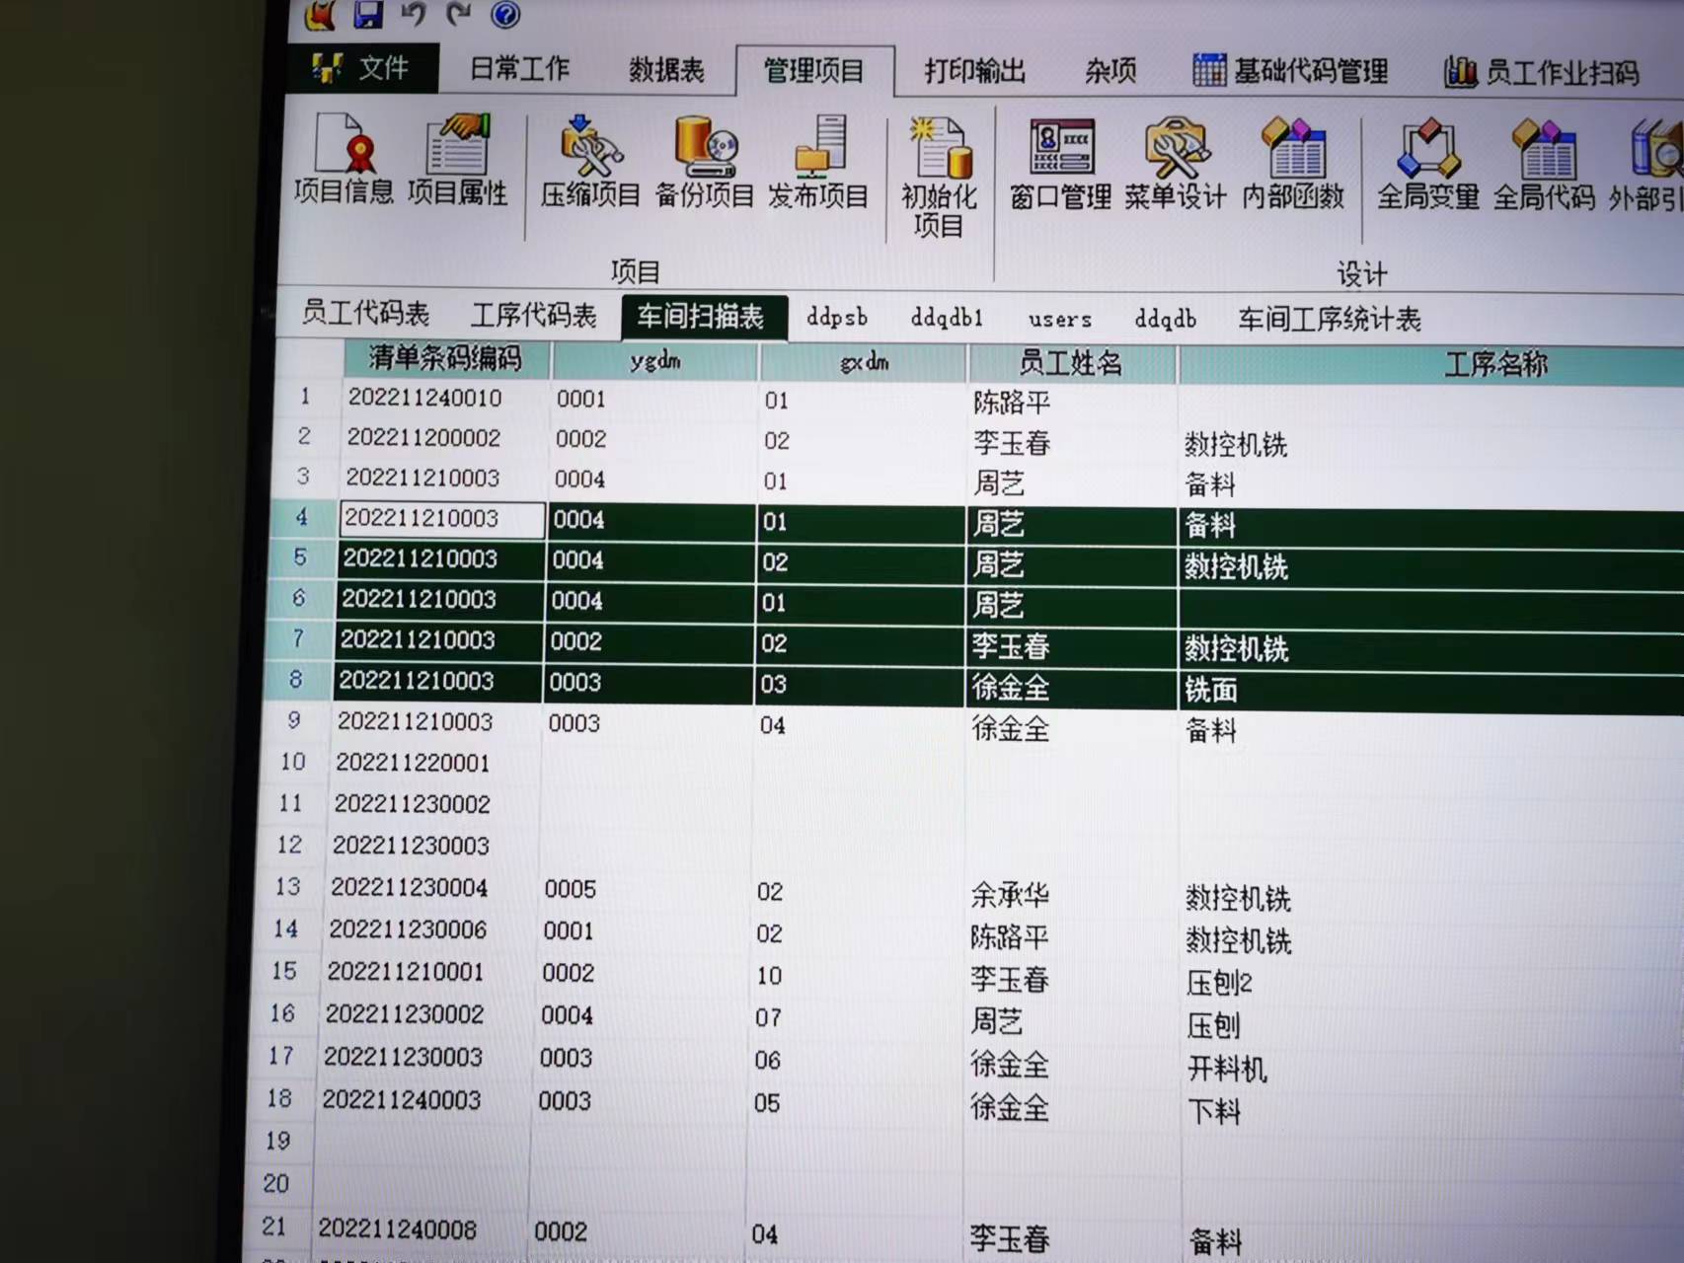Click 初始化项目 initialize project icon
The width and height of the screenshot is (1684, 1263).
tap(939, 179)
